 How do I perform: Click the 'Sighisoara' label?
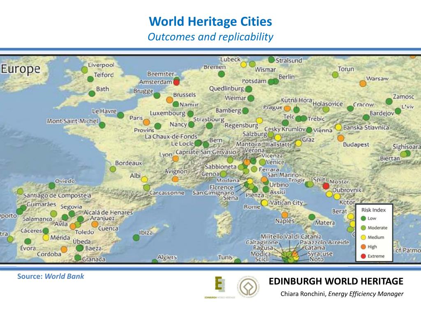pos(407,147)
